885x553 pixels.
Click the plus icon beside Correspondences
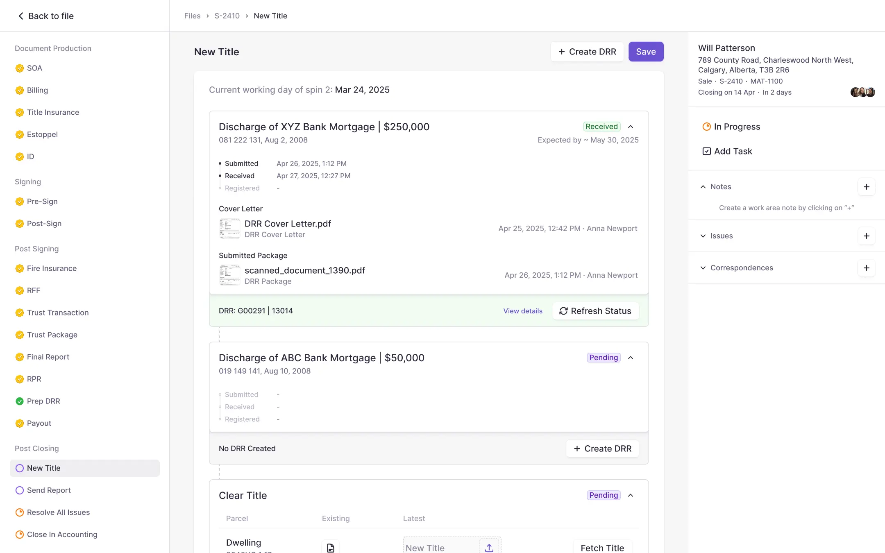[866, 267]
